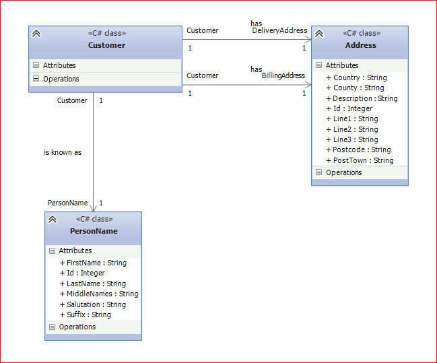
Task: Select the Country attribute in Address
Action: (356, 77)
